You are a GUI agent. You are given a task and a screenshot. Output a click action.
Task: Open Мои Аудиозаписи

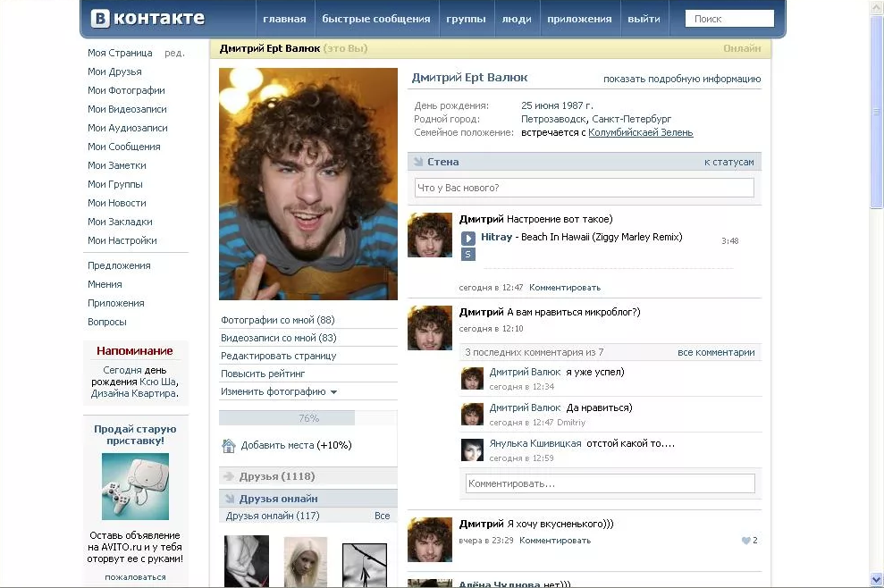pos(128,128)
